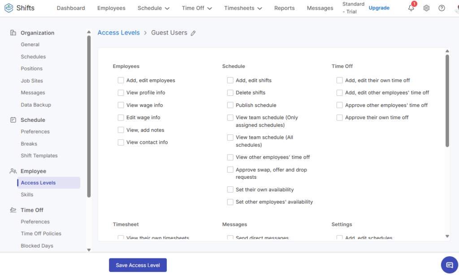
Task: Open the notifications bell
Action: (x=411, y=8)
